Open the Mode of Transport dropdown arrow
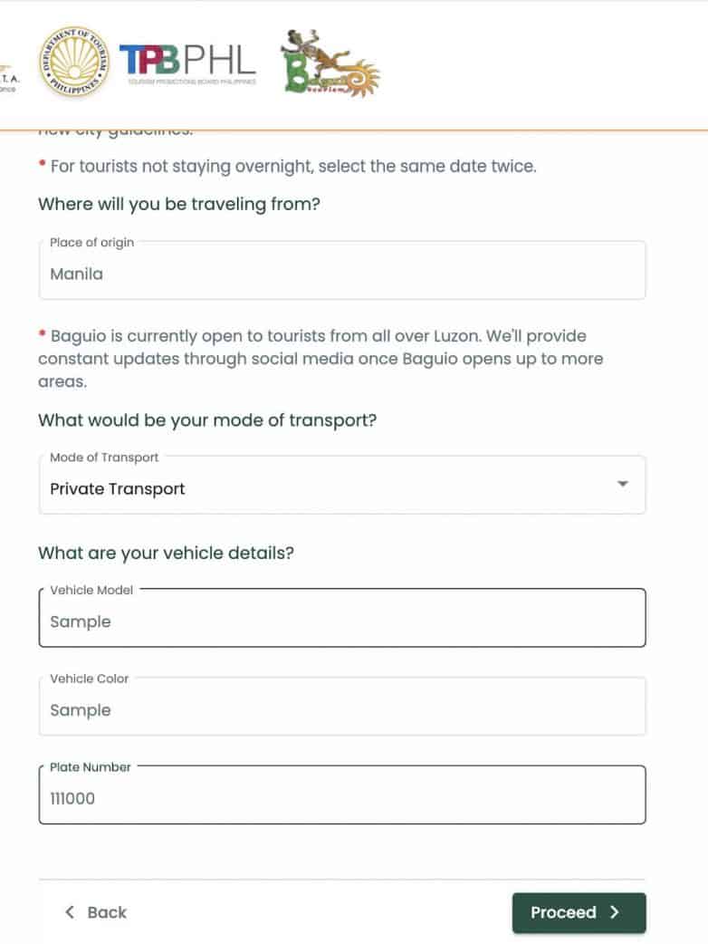This screenshot has width=708, height=944. [x=623, y=485]
